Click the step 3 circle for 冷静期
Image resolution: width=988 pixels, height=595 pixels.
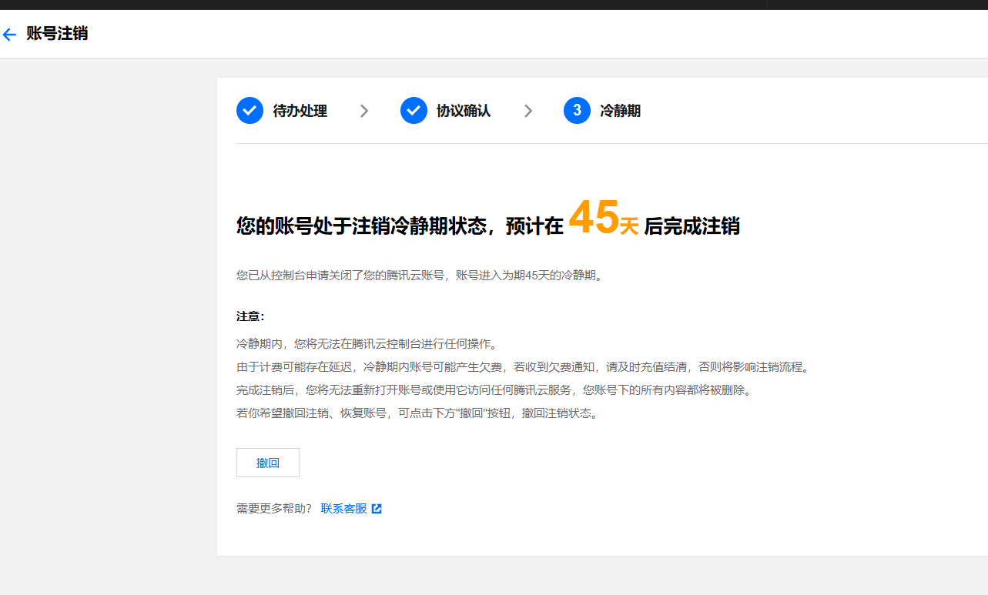pyautogui.click(x=577, y=111)
